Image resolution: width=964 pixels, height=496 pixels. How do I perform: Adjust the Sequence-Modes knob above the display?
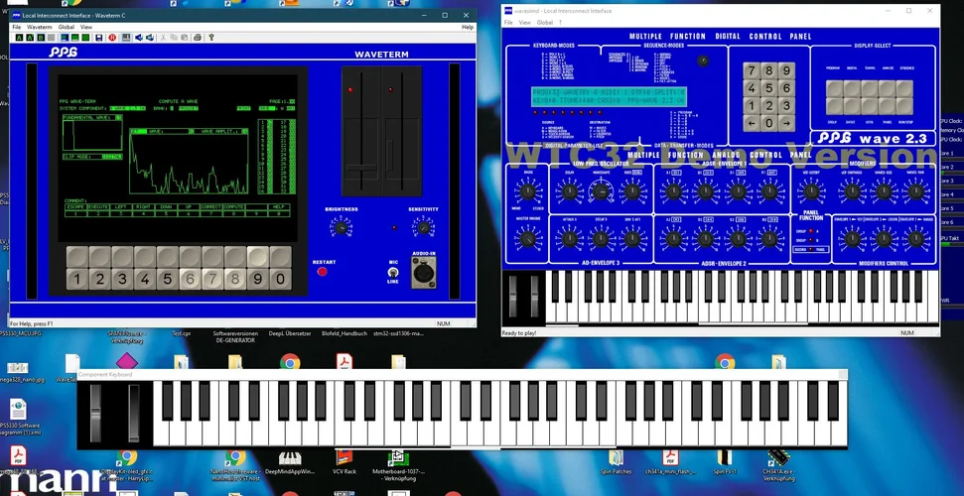(703, 61)
